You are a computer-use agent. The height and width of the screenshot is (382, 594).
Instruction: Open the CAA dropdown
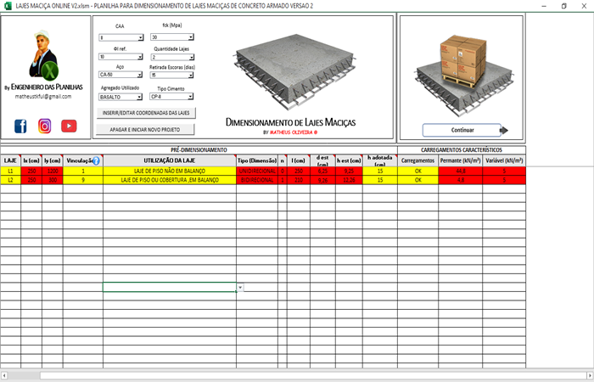click(140, 38)
